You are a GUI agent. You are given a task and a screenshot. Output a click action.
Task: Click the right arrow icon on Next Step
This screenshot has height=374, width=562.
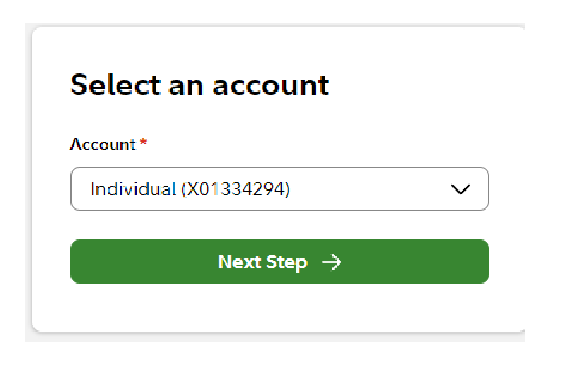[331, 263]
